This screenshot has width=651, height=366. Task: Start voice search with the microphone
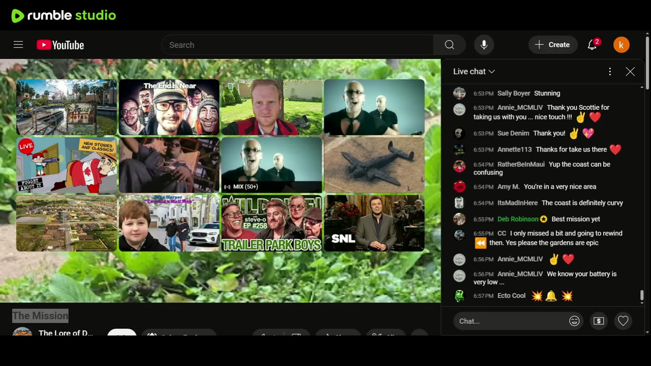coord(484,45)
